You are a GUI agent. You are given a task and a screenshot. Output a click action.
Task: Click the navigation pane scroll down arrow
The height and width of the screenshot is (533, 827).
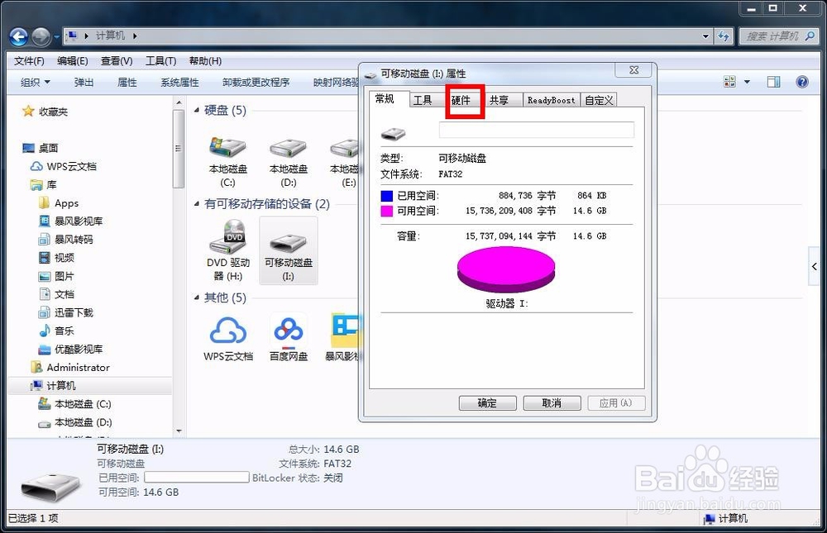point(179,431)
